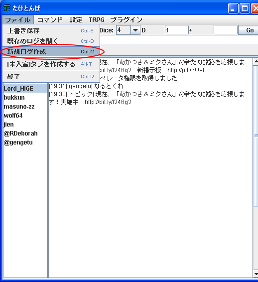The height and width of the screenshot is (282, 258).
Task: Open the 設定 menu
Action: click(x=76, y=20)
